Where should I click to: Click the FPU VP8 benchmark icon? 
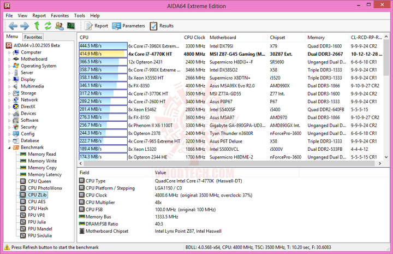click(x=23, y=215)
